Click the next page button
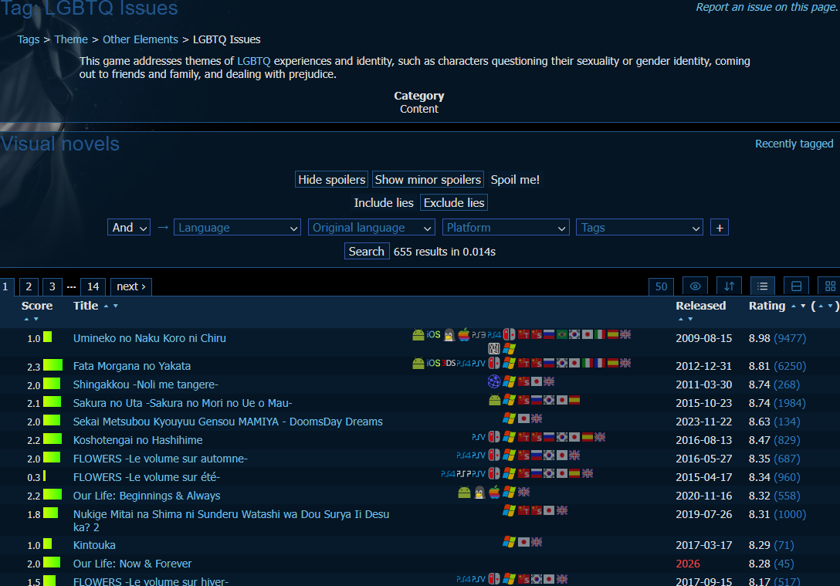 pos(130,286)
